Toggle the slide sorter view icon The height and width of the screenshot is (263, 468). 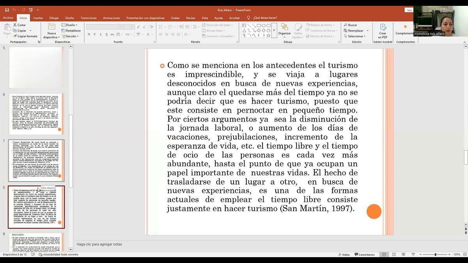394,254
